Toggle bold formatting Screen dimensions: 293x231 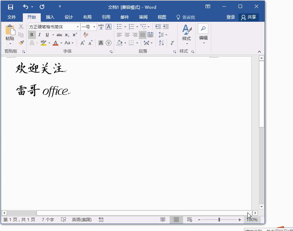tap(32, 35)
